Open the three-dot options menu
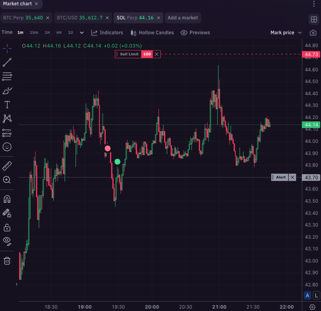The image size is (321, 311). point(314,4)
